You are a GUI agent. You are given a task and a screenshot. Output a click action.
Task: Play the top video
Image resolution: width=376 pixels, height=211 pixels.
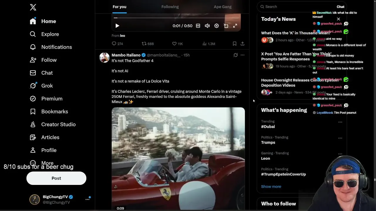(117, 26)
